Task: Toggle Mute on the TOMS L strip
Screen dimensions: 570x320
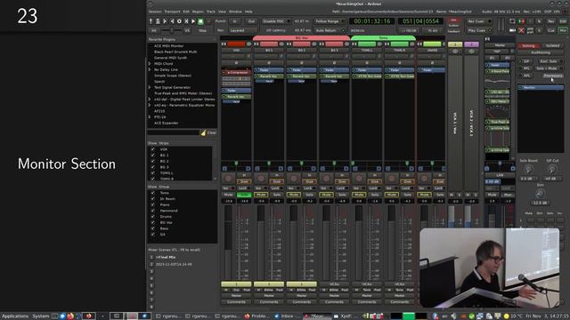Action: coord(359,195)
